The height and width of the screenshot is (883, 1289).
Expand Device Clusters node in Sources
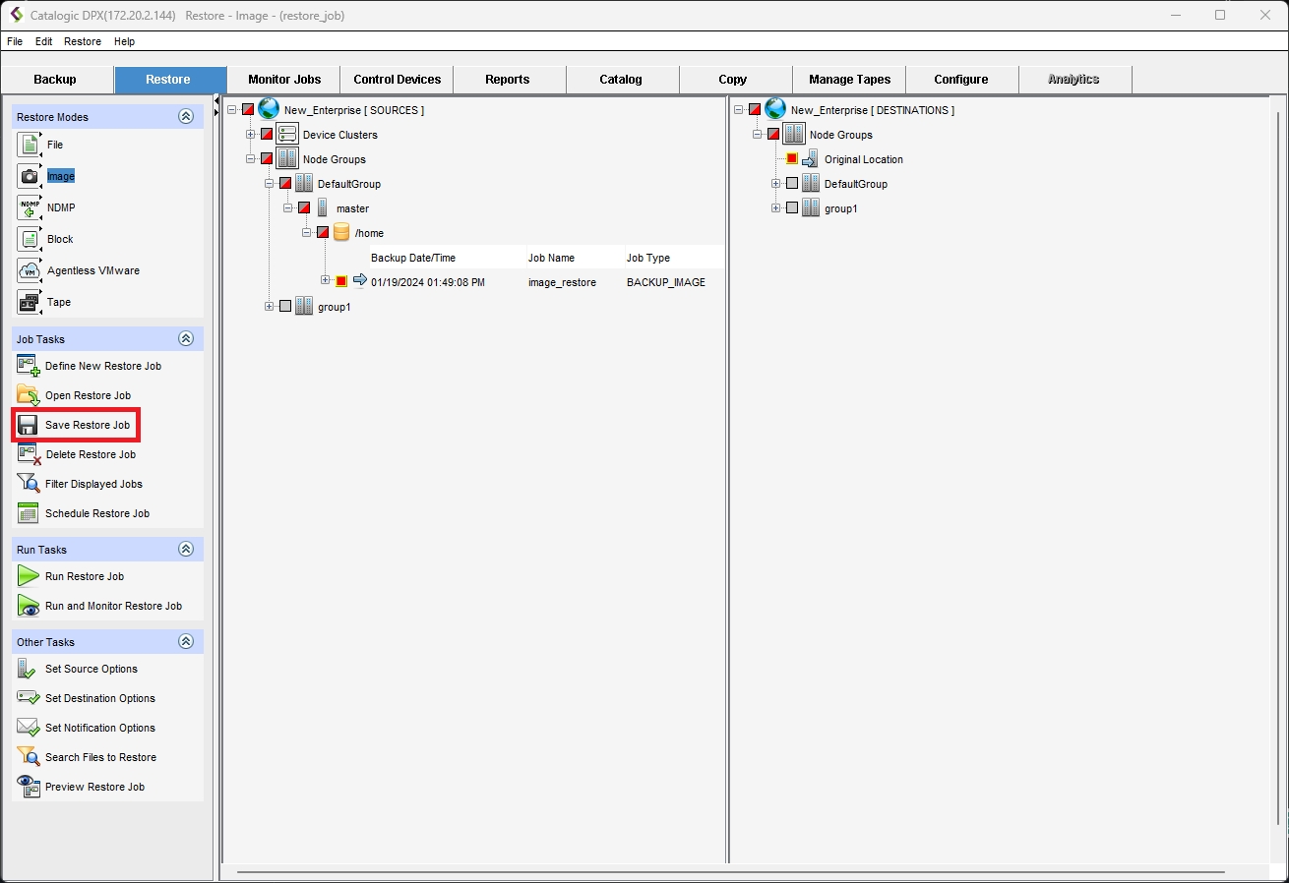(251, 135)
